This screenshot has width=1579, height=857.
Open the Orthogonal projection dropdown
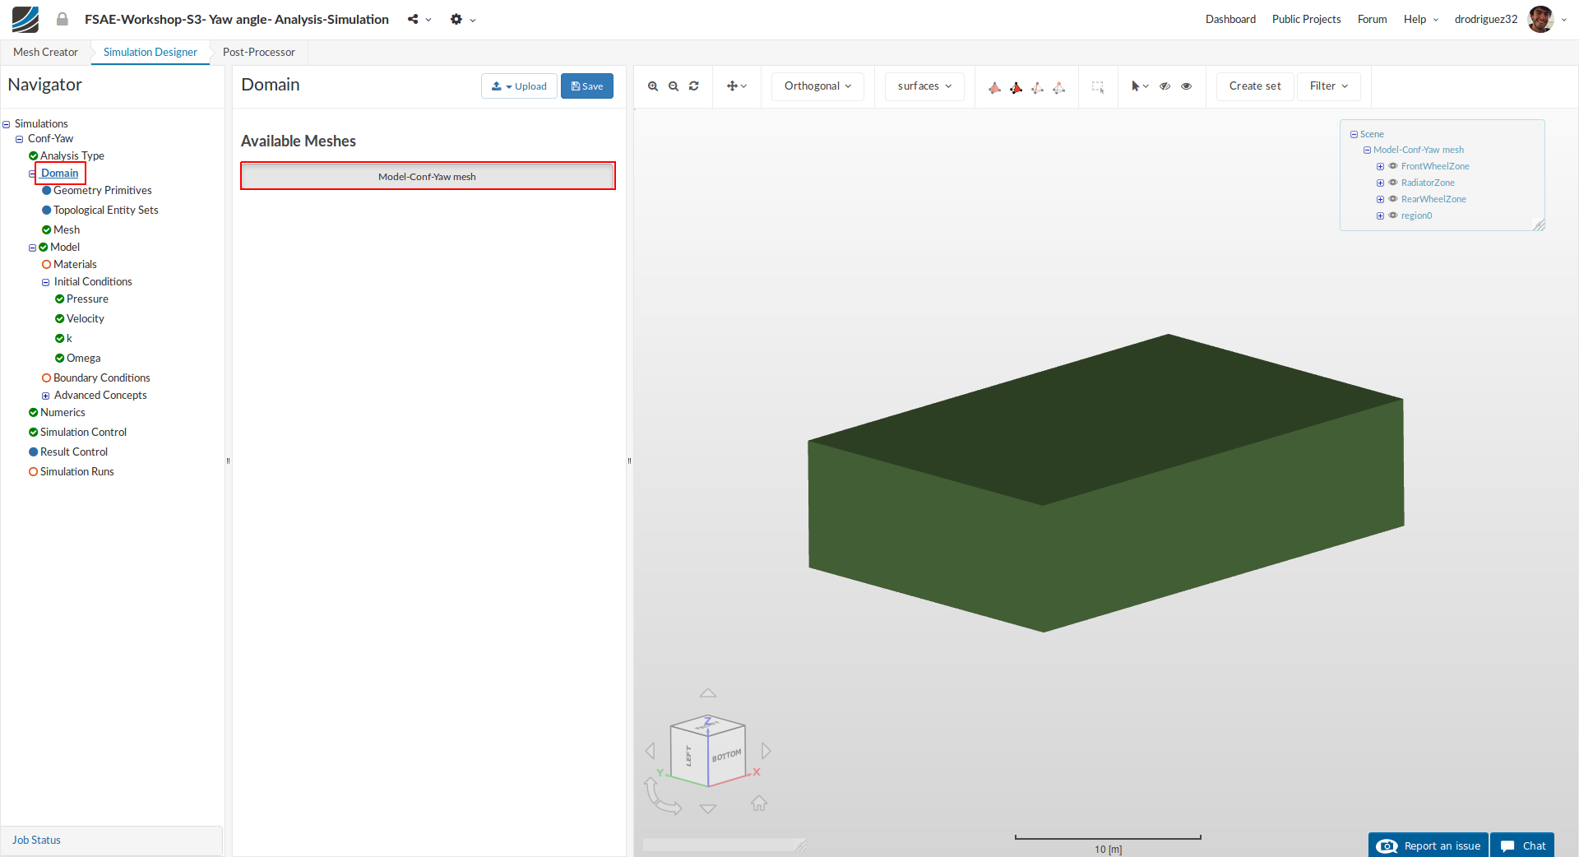point(817,86)
